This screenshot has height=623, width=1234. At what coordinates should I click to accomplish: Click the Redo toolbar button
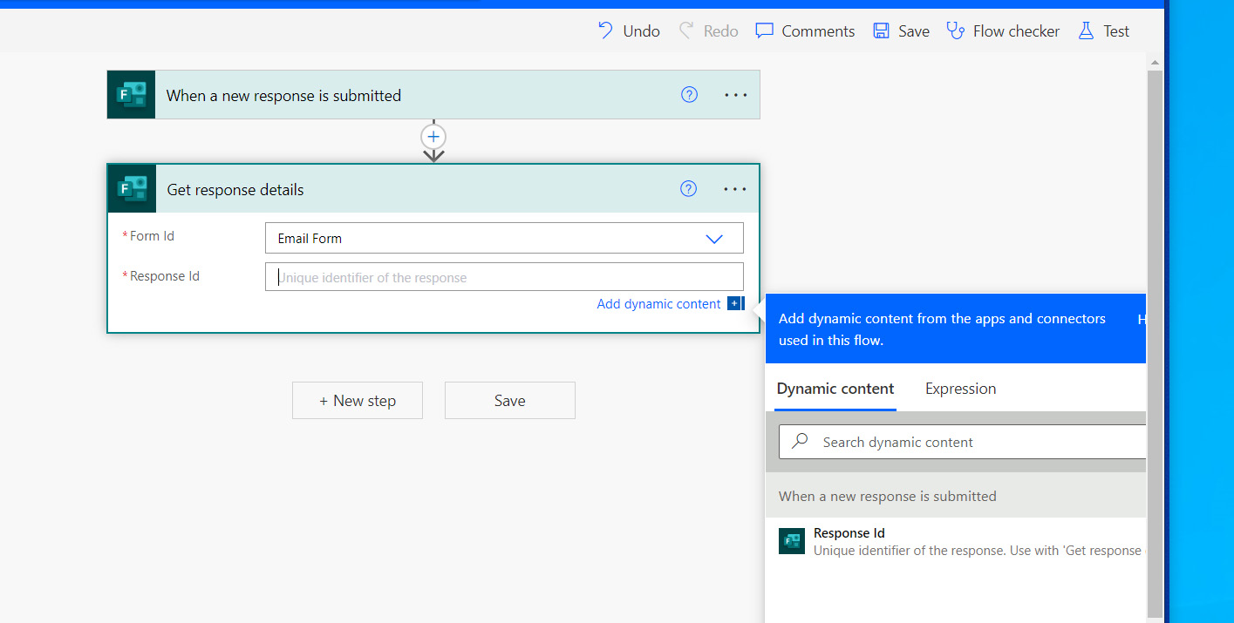click(708, 31)
